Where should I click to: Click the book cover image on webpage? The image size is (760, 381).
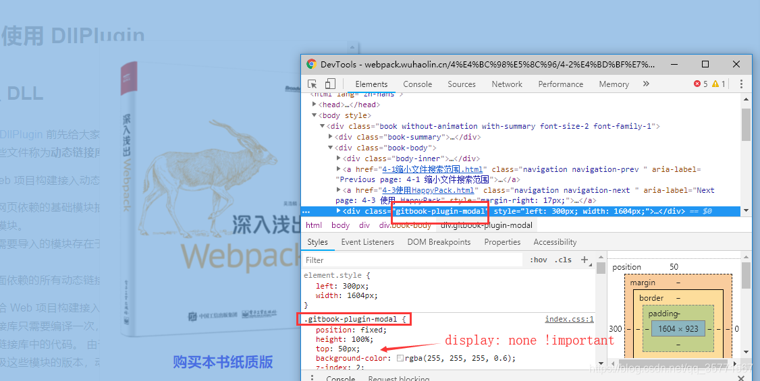point(211,198)
